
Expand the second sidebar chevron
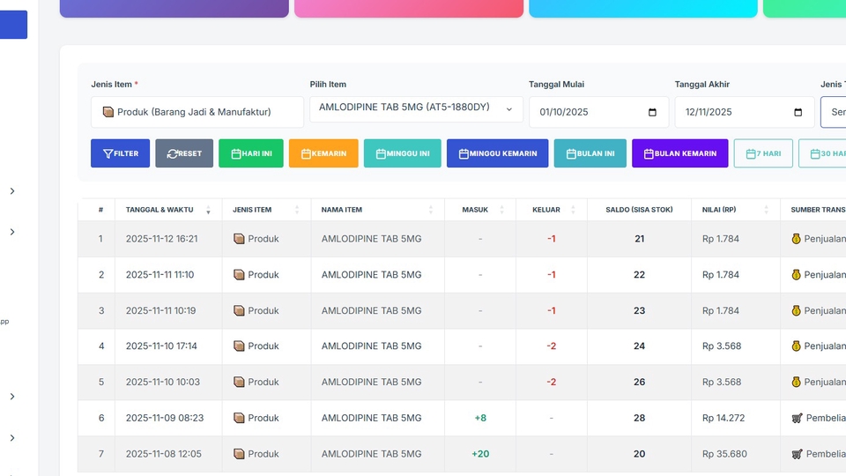point(11,232)
